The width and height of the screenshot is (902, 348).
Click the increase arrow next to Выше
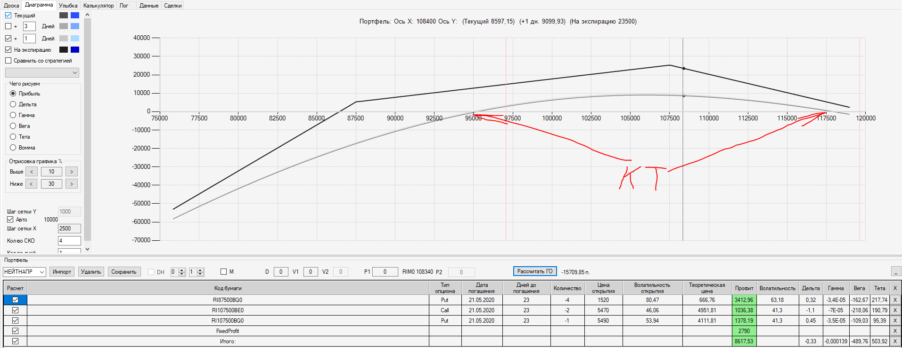click(72, 172)
